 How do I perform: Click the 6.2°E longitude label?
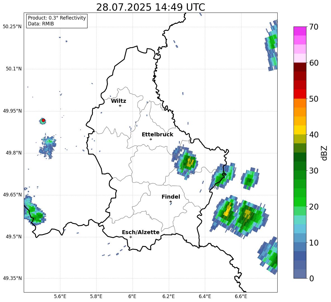(169, 296)
